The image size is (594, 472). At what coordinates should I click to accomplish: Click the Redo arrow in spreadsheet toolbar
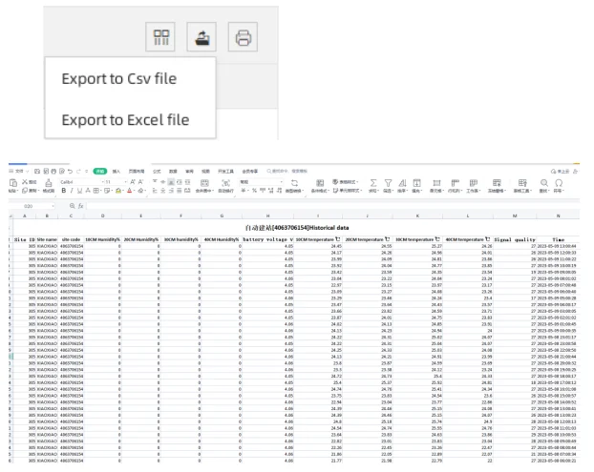(79, 172)
